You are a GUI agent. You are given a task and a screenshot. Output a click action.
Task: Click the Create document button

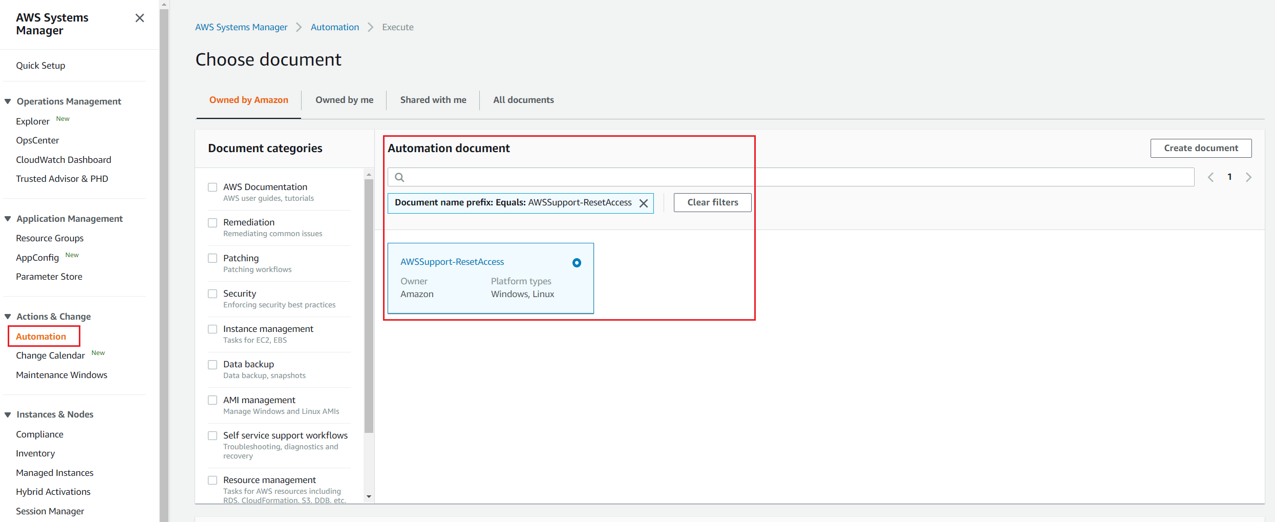coord(1201,148)
